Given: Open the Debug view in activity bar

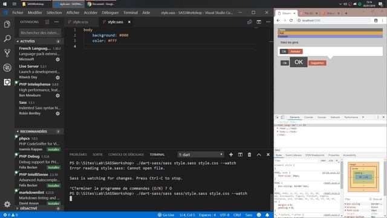Looking at the screenshot, I should tap(7, 67).
